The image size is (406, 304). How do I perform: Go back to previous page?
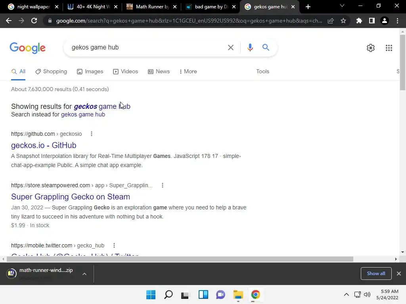coord(9,21)
